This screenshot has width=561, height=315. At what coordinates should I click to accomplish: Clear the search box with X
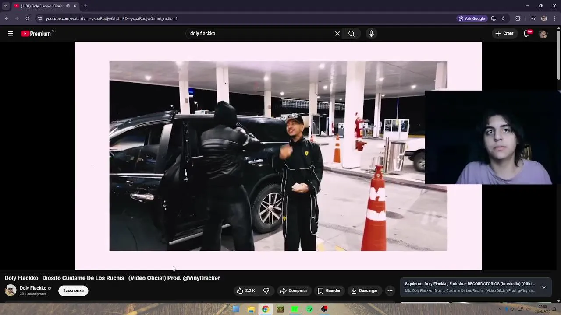coord(337,33)
